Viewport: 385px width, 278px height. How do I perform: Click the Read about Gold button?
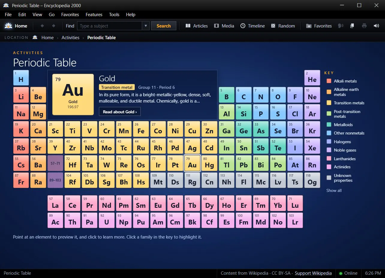click(120, 112)
